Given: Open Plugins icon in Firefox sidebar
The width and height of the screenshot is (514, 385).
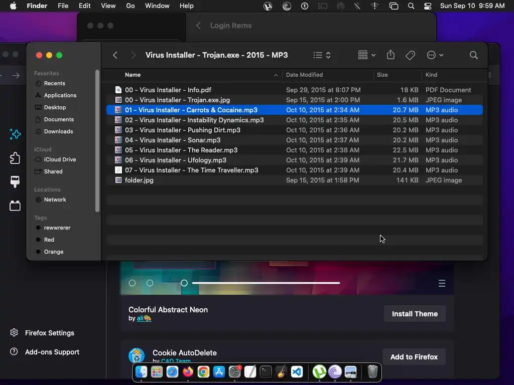Looking at the screenshot, I should 15,206.
